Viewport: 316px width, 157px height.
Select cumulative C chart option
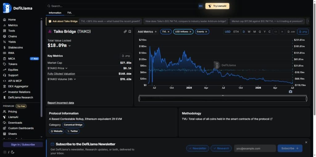point(269,32)
